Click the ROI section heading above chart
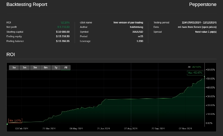Viewport: 223px width, 136px height. 11,55
